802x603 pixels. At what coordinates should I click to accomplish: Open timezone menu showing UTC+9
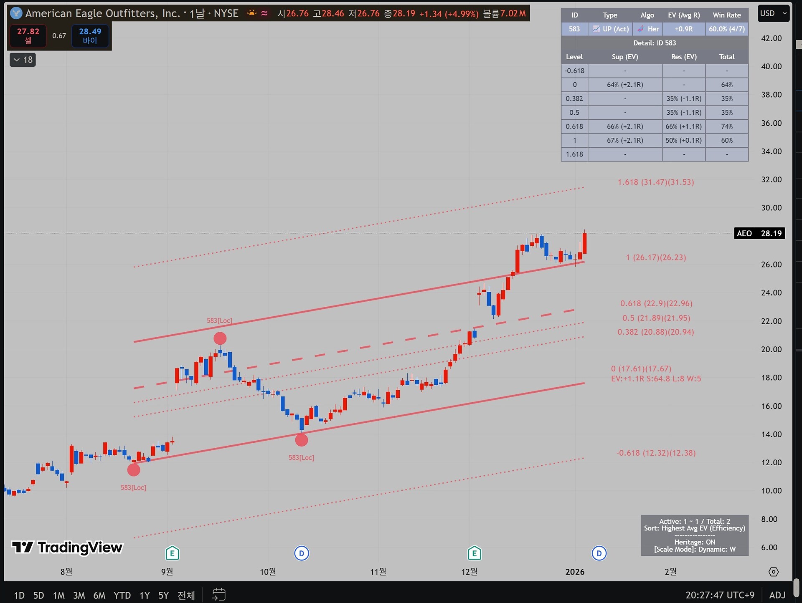point(720,595)
